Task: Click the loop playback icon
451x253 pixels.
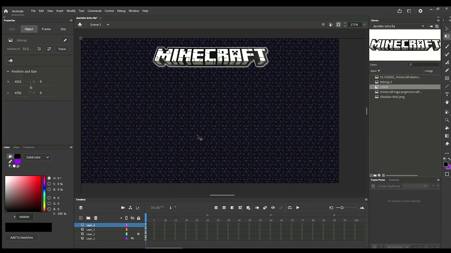Action: point(290,208)
